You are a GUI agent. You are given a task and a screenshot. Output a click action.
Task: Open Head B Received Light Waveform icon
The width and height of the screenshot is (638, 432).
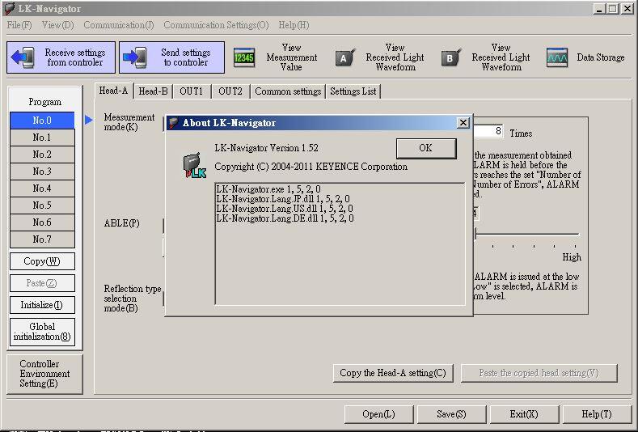click(x=451, y=57)
